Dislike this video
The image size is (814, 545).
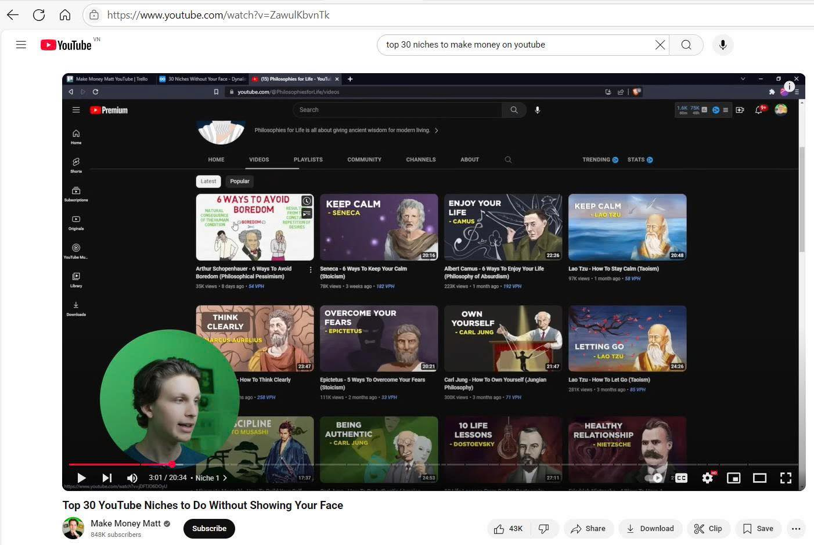point(544,528)
